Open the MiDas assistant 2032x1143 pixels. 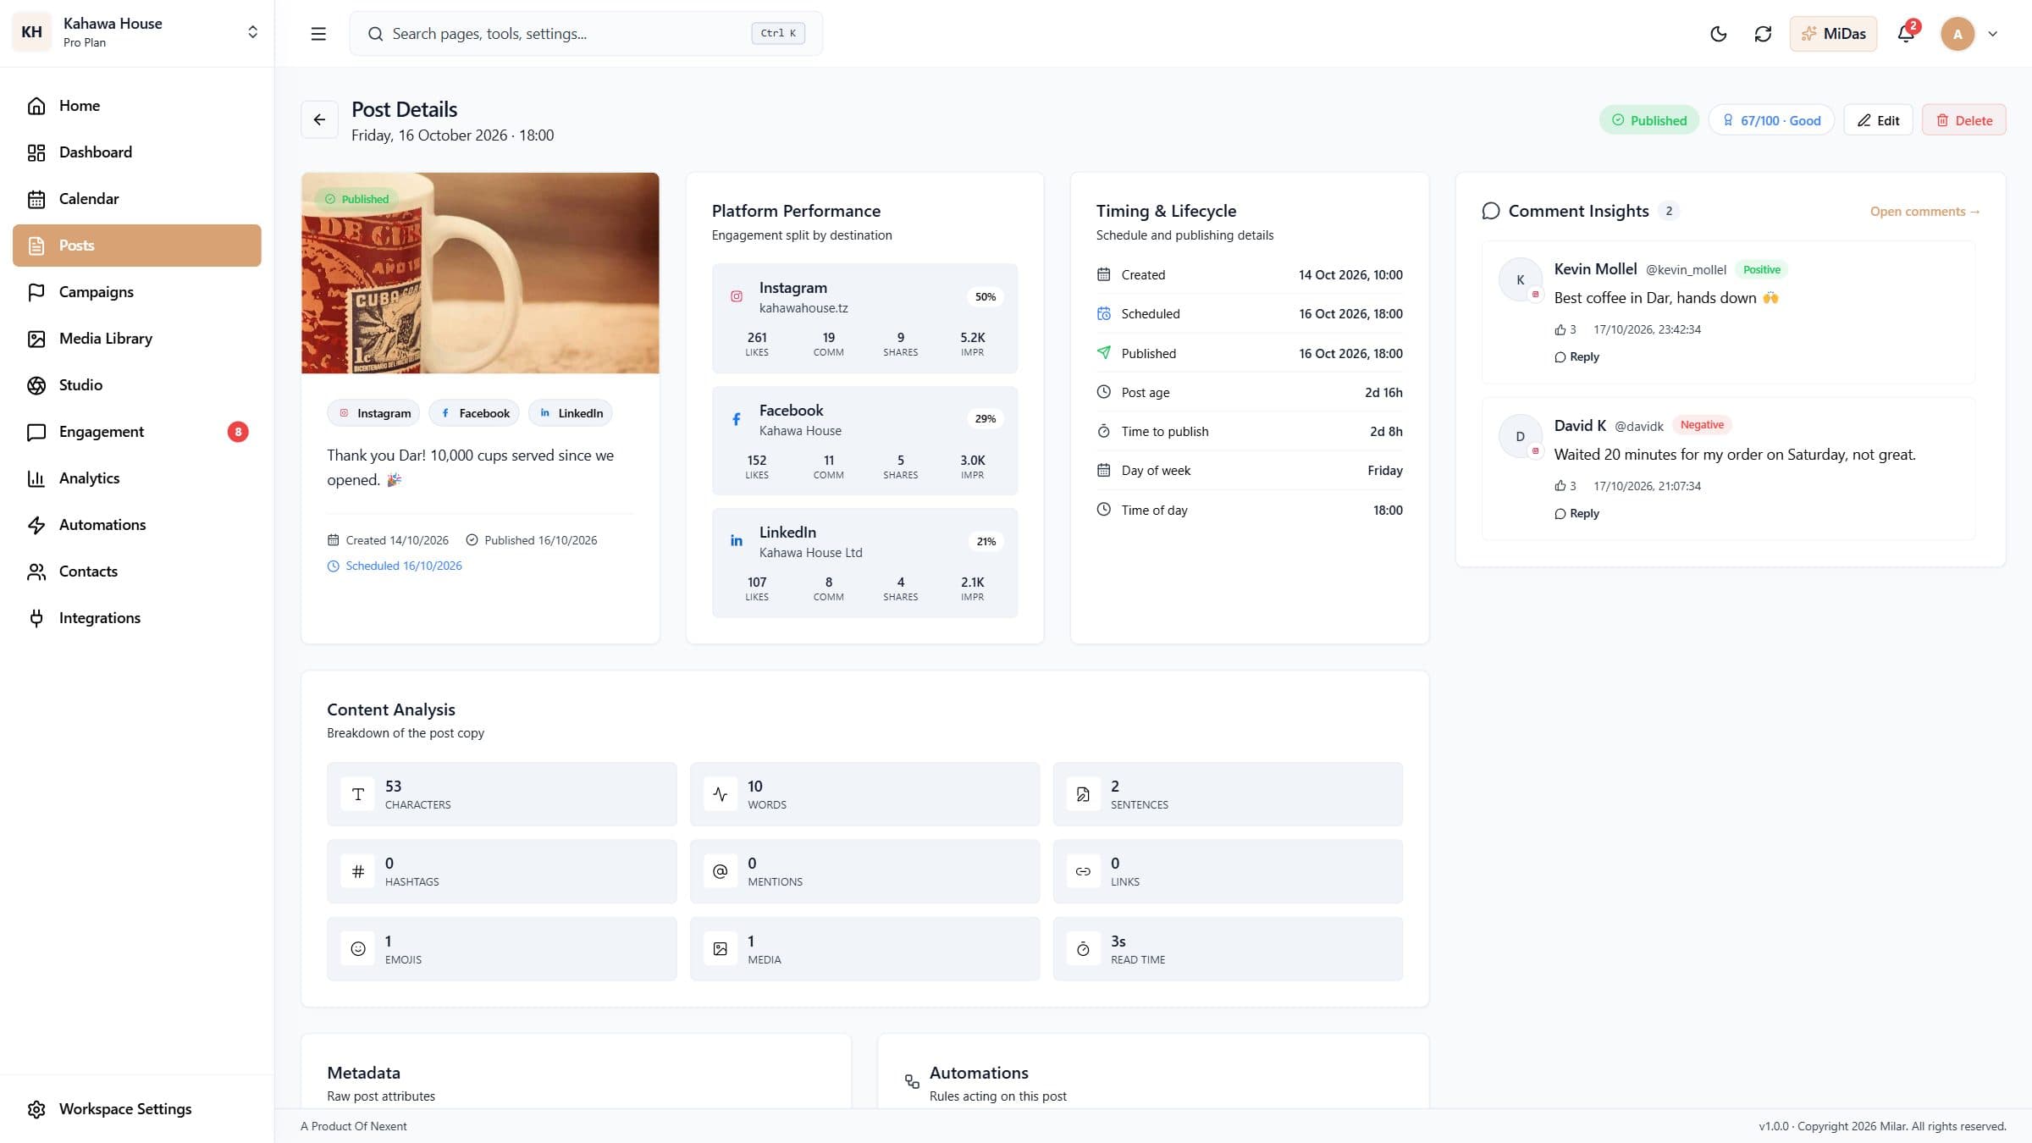1833,34
